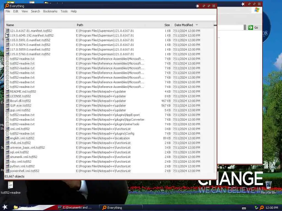Click the 83,667 objects status text
The image size is (282, 211).
(14, 176)
